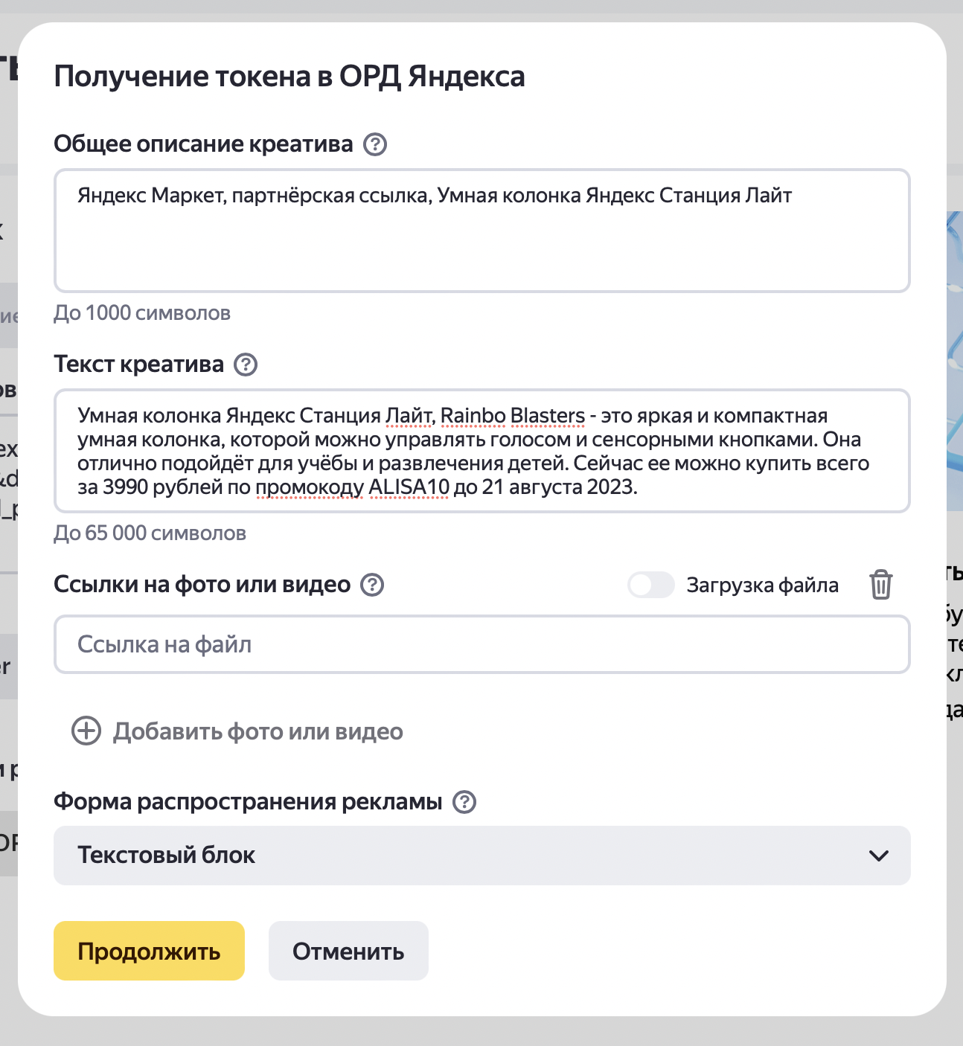Click the word ALISA10 in creative text

click(409, 487)
